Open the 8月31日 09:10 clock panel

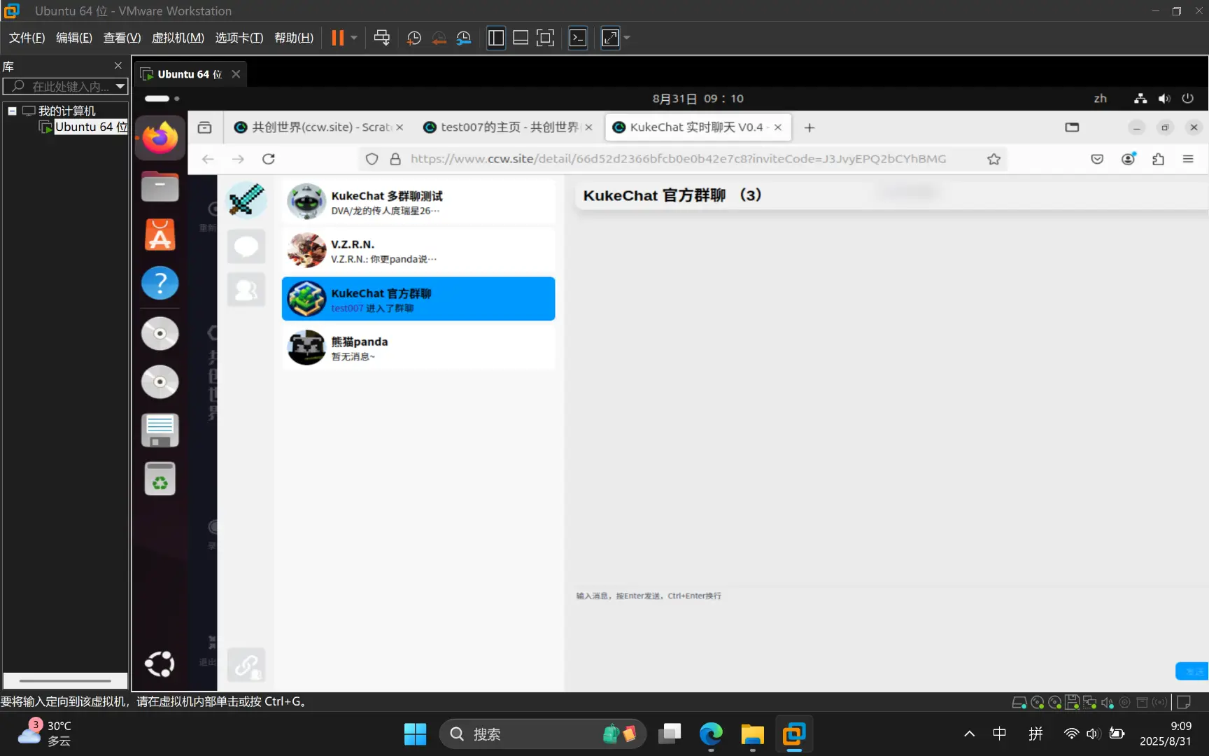pos(698,99)
